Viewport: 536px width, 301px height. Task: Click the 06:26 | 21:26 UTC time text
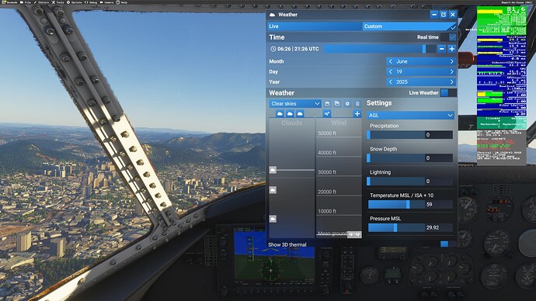298,49
